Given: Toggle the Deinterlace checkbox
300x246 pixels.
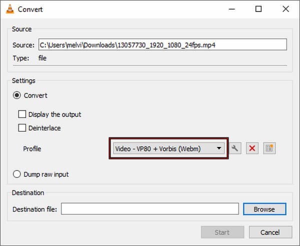Looking at the screenshot, I should 22,128.
